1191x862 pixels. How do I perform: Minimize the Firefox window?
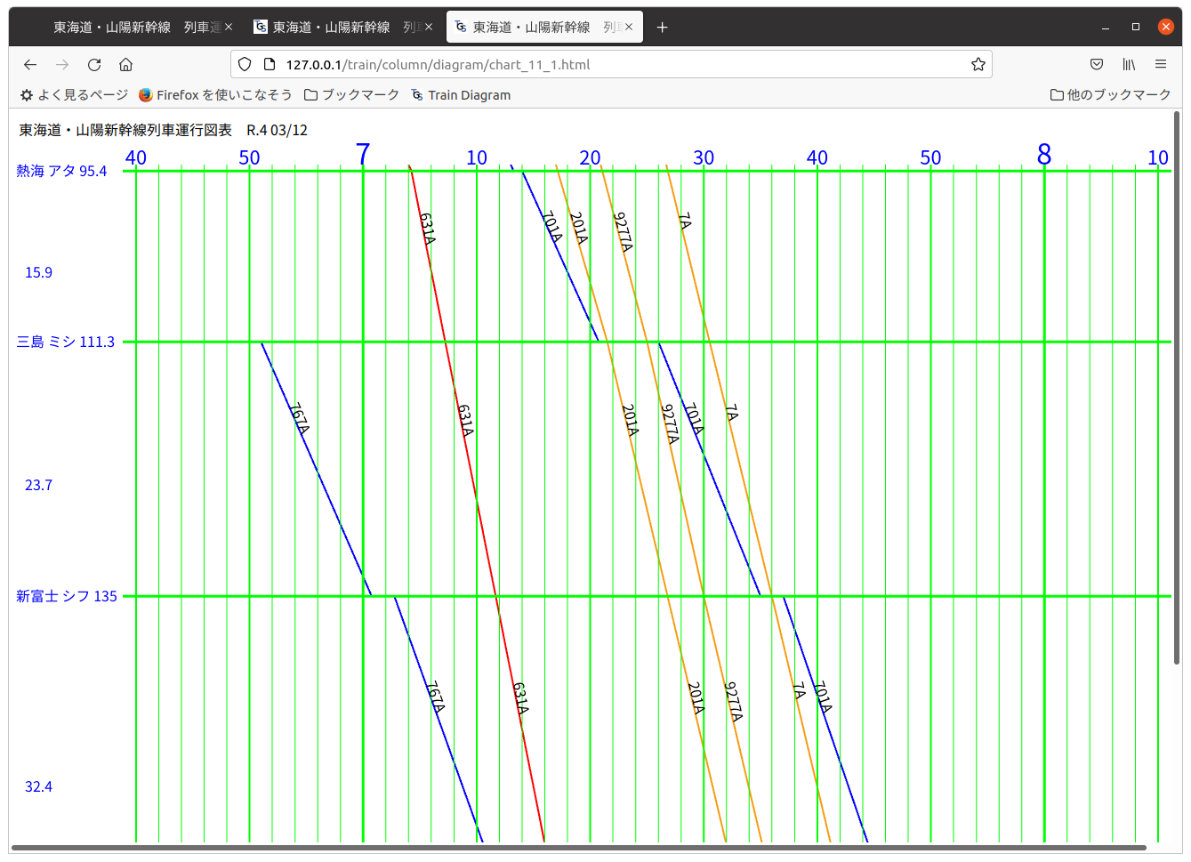1106,28
